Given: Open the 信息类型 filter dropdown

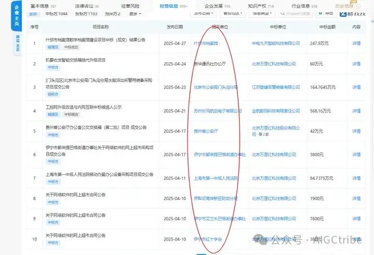Looking at the screenshot, I should click(x=262, y=13).
